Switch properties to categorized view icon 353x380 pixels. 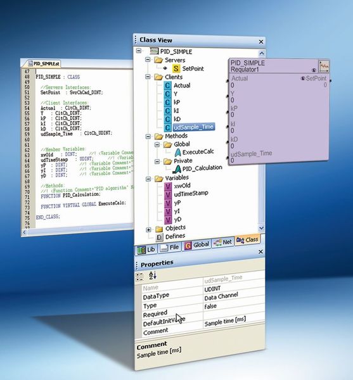click(x=139, y=277)
